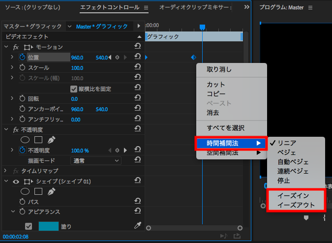Create rectangle mask under 不透明度
332x243 pixels.
click(38, 140)
